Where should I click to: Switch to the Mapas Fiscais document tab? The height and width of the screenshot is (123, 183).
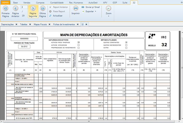pyautogui.click(x=40, y=24)
